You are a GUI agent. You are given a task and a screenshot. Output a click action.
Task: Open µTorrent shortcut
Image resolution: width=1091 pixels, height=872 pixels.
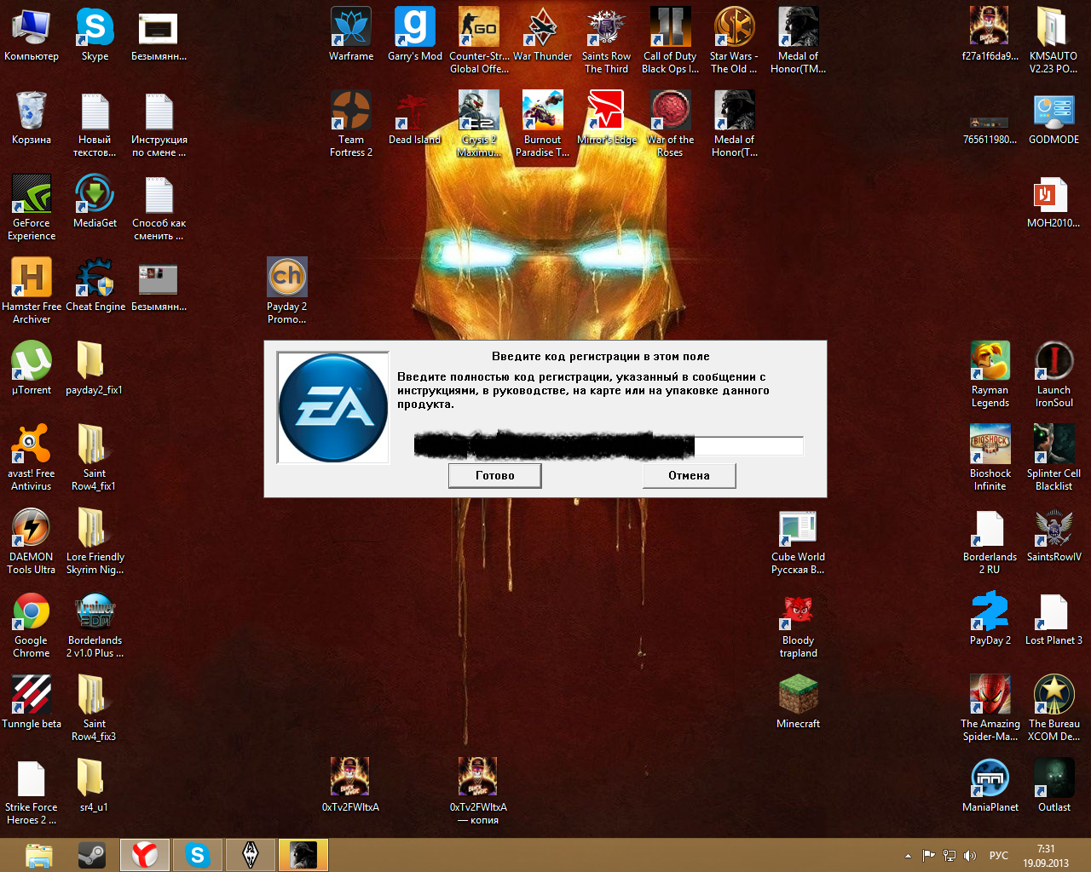(x=32, y=369)
